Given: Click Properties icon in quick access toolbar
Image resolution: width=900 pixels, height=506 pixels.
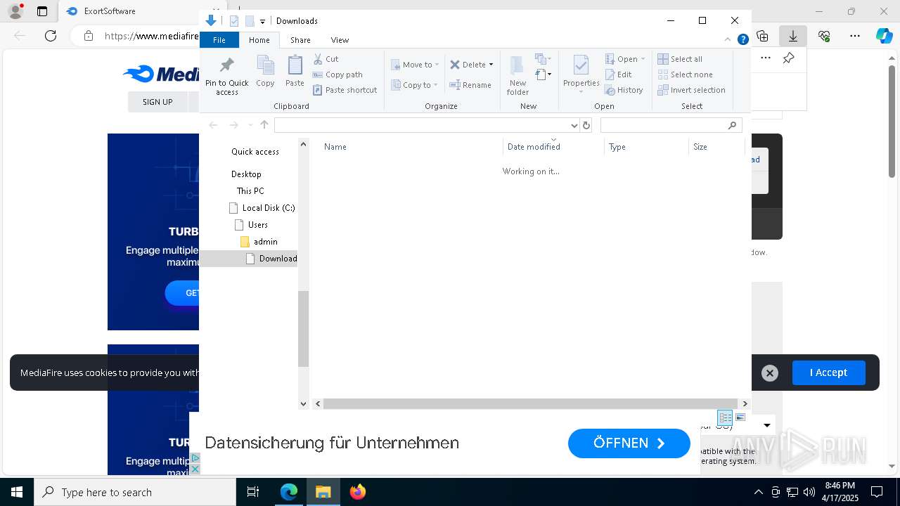Looking at the screenshot, I should pyautogui.click(x=234, y=21).
